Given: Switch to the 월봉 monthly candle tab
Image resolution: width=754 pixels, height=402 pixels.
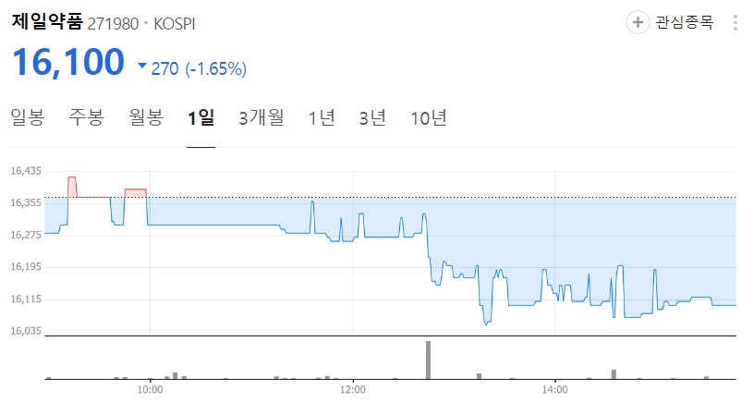Looking at the screenshot, I should click(x=146, y=117).
